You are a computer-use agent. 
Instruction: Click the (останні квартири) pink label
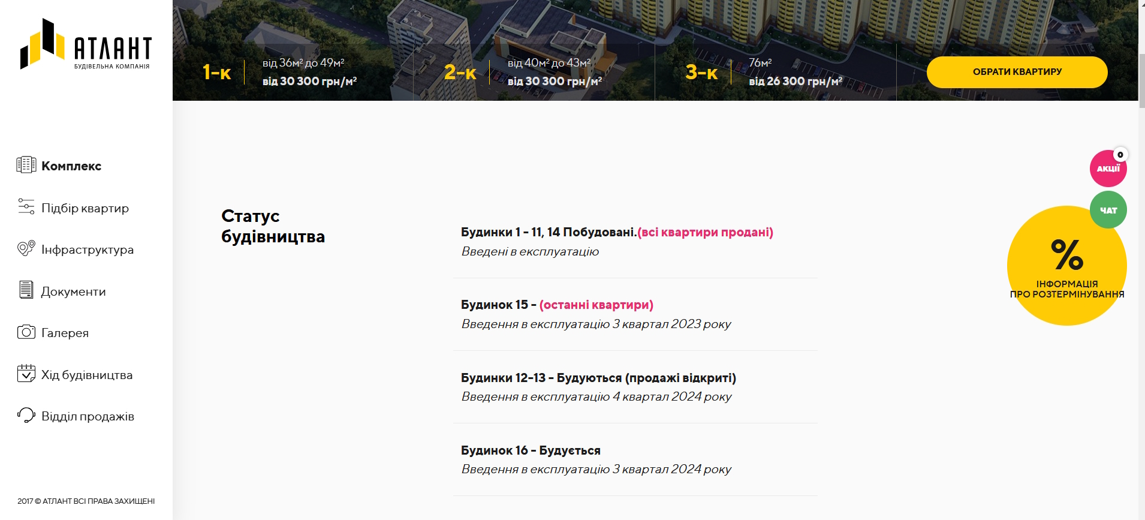point(596,305)
